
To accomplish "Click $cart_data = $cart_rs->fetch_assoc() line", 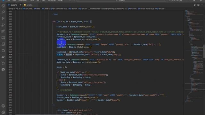I will (x=76, y=27).
